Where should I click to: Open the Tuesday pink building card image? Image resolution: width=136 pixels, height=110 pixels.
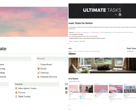coord(86,89)
